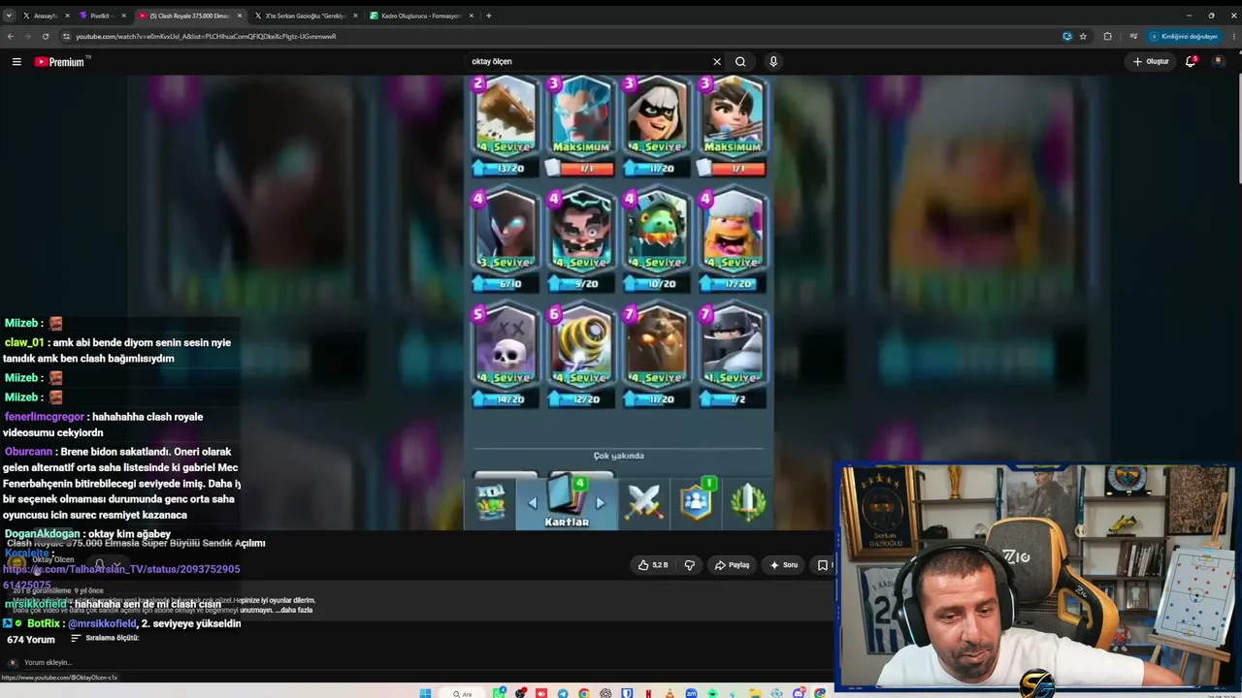The height and width of the screenshot is (698, 1242).
Task: Select the Sparky card costing six elixir
Action: [581, 357]
